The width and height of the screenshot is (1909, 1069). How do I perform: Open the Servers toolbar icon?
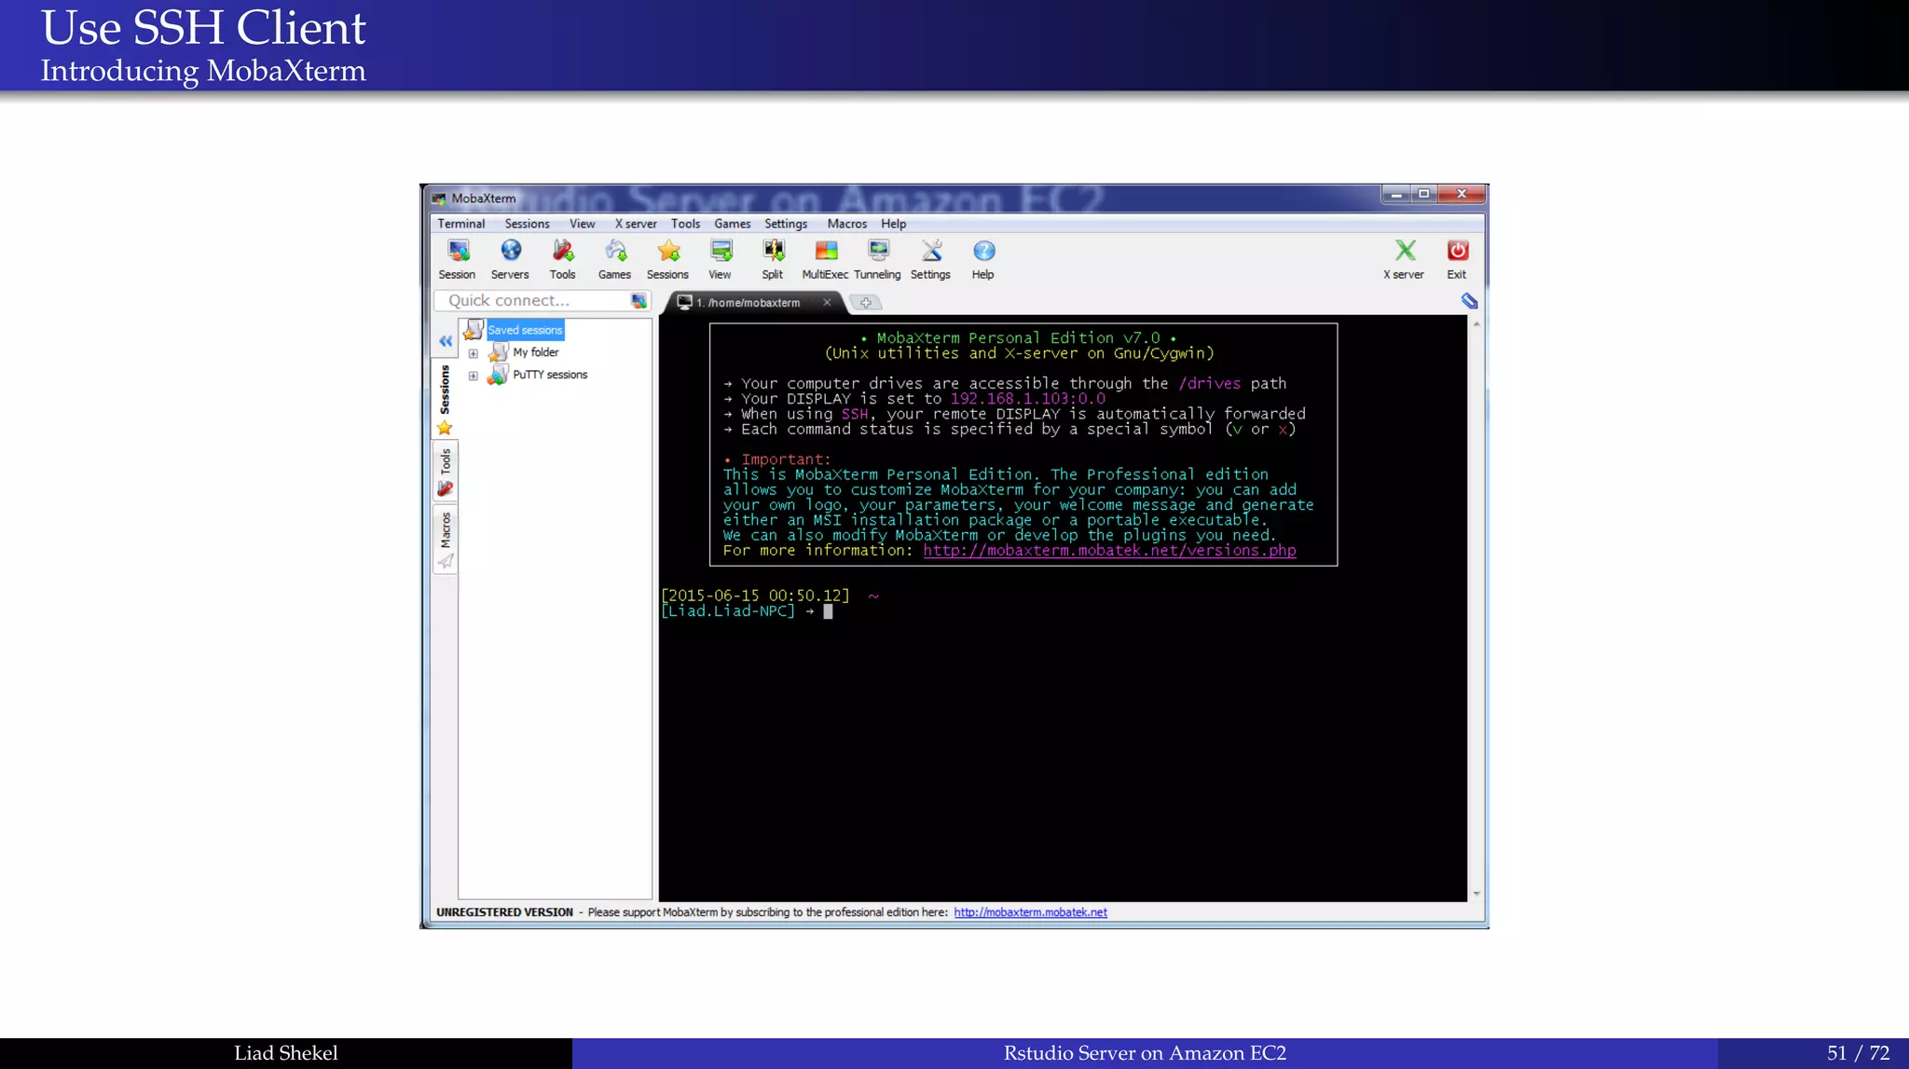click(x=510, y=259)
